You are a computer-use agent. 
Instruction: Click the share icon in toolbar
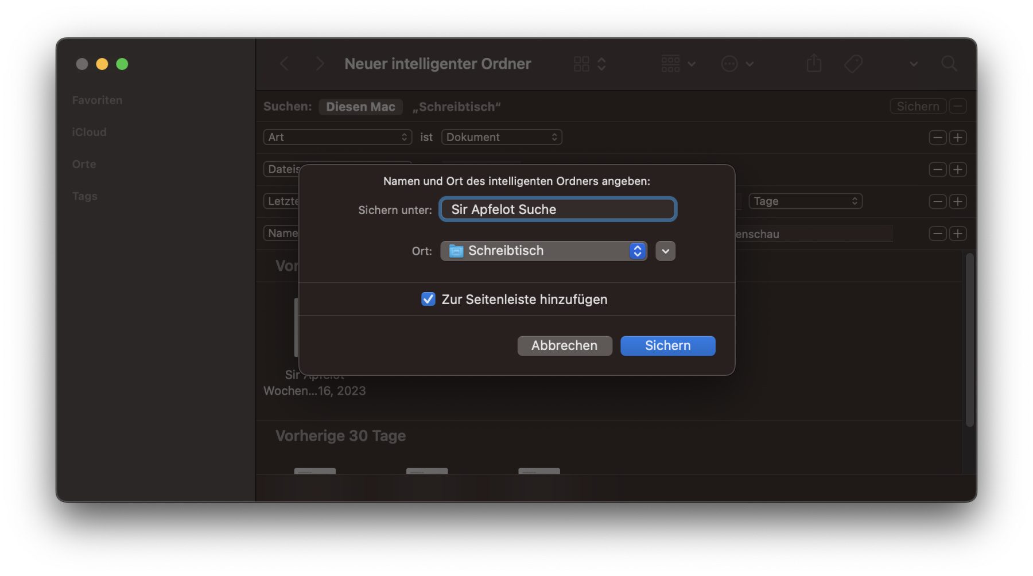tap(814, 64)
